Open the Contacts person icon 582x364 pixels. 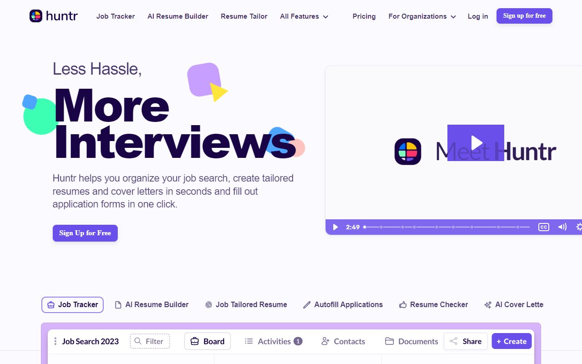point(326,341)
